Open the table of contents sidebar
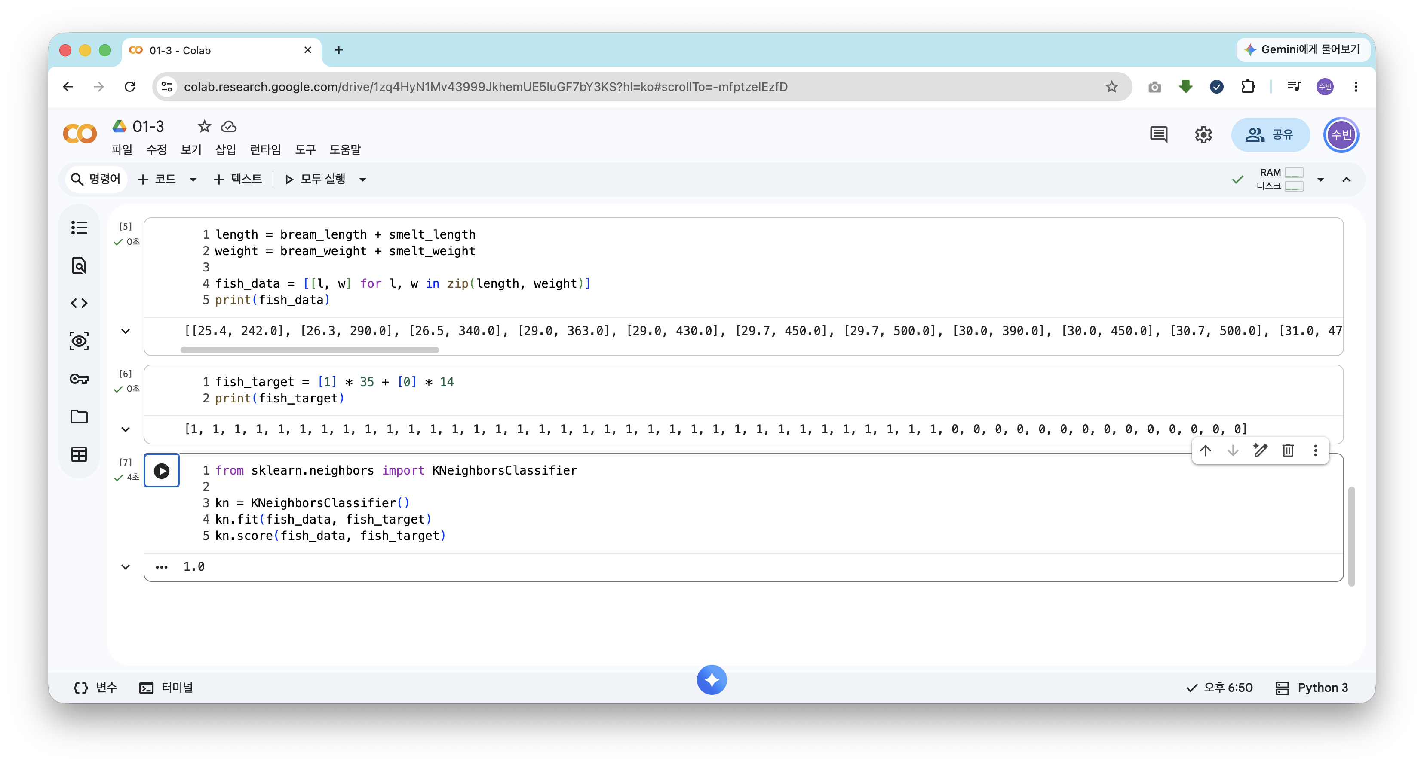The height and width of the screenshot is (767, 1424). [79, 228]
